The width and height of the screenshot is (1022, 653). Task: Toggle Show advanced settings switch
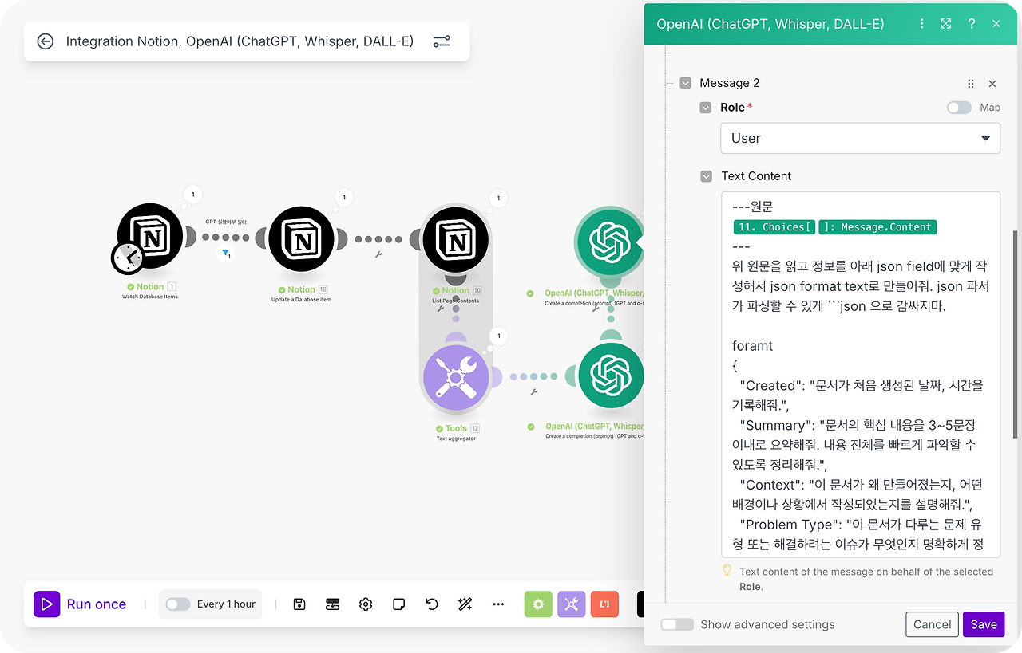pyautogui.click(x=677, y=624)
